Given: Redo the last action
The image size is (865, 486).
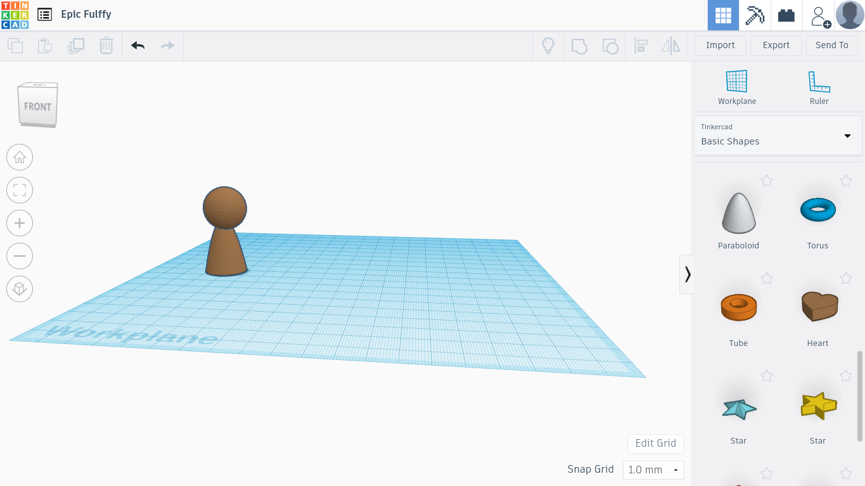Looking at the screenshot, I should pyautogui.click(x=167, y=46).
